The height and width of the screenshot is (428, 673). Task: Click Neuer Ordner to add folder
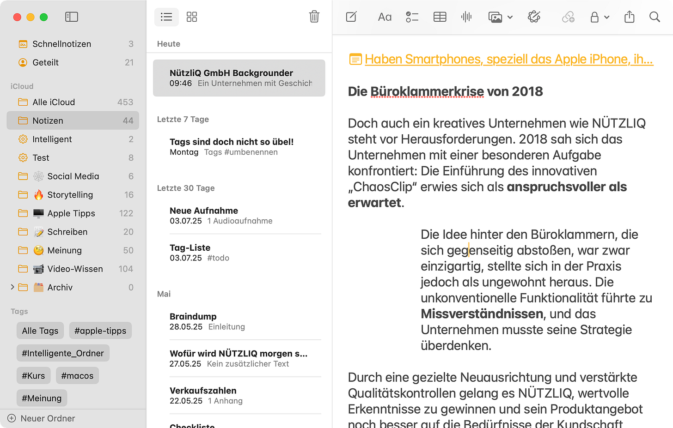pyautogui.click(x=42, y=418)
